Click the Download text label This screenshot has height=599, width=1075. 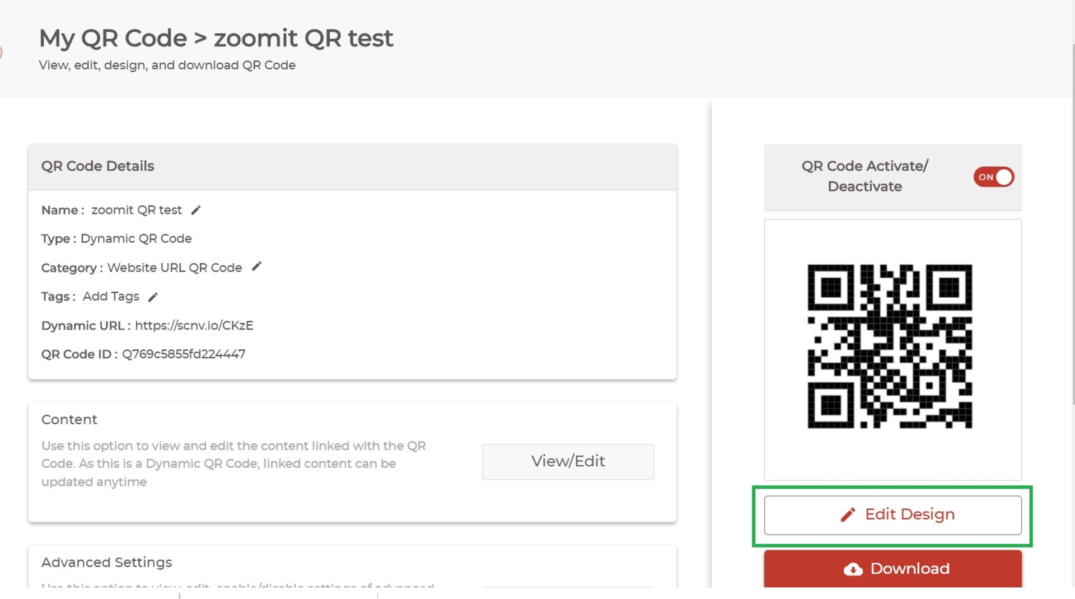[x=910, y=569]
